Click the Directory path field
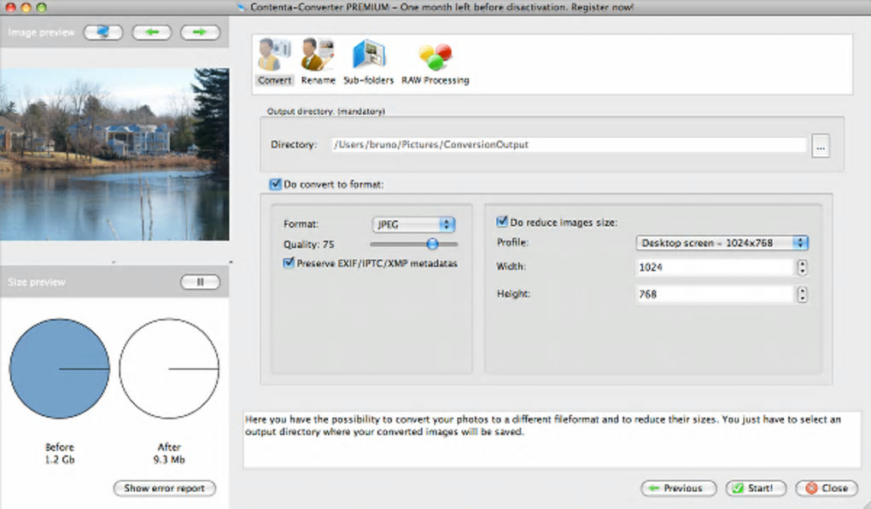 click(569, 145)
